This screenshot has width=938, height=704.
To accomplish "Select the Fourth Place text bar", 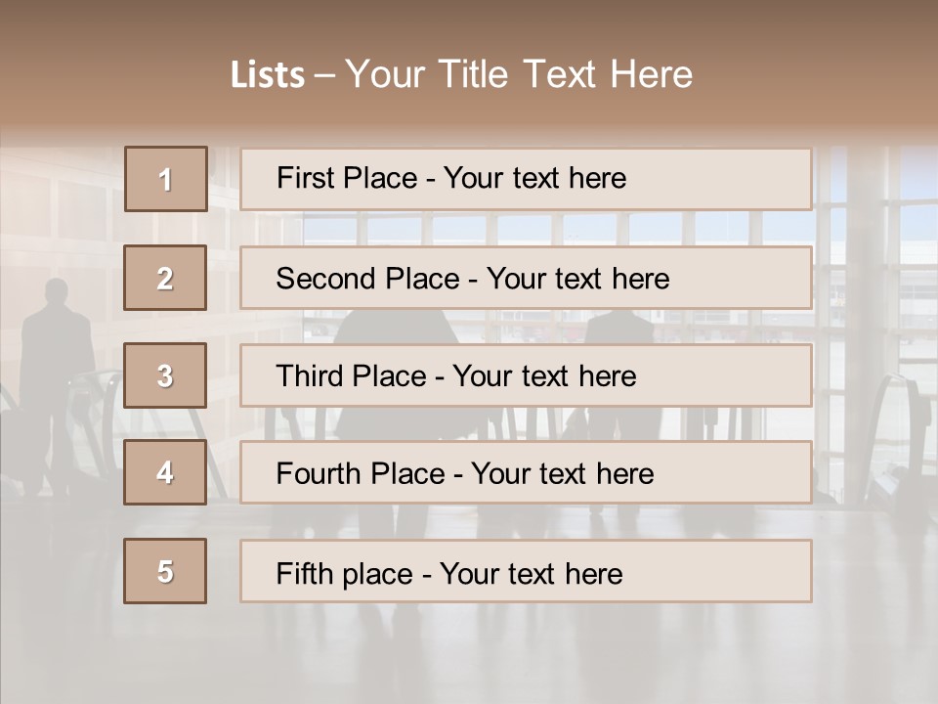I will point(526,472).
